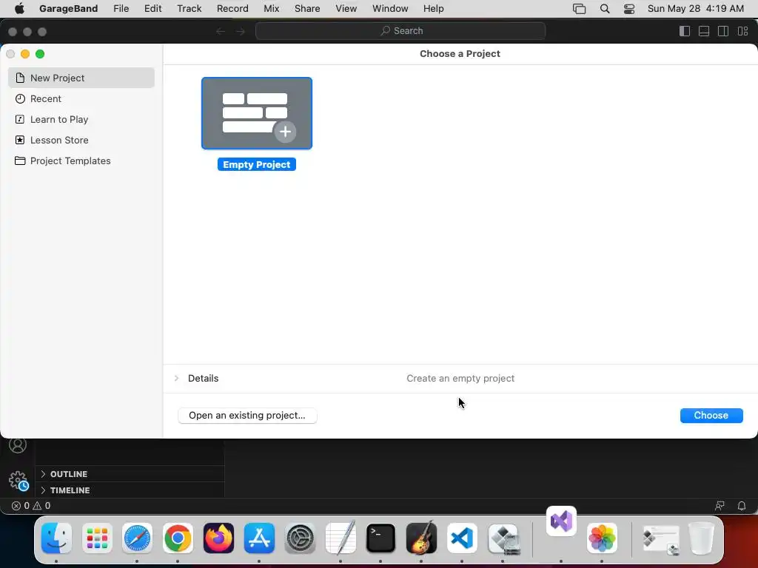Open App Store from the Dock
758x568 pixels.
coord(259,538)
